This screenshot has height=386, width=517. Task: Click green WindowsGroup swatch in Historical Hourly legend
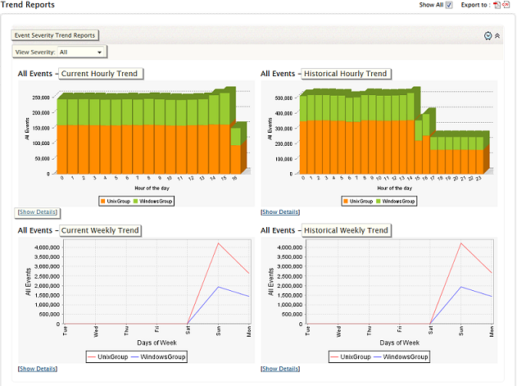[x=379, y=202]
